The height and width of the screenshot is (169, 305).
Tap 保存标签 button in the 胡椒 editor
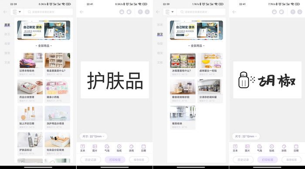(291, 160)
